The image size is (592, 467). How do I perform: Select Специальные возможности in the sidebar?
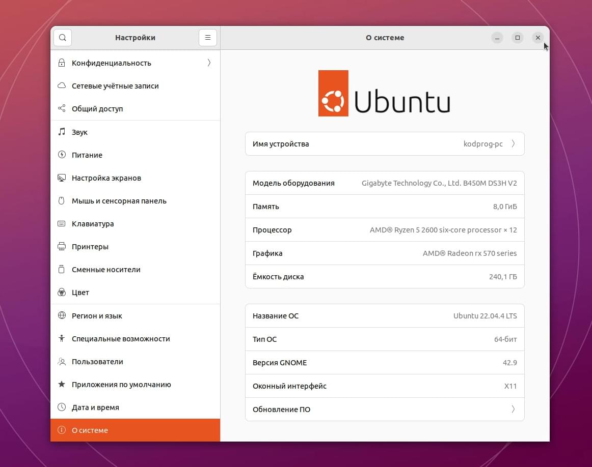[135, 338]
